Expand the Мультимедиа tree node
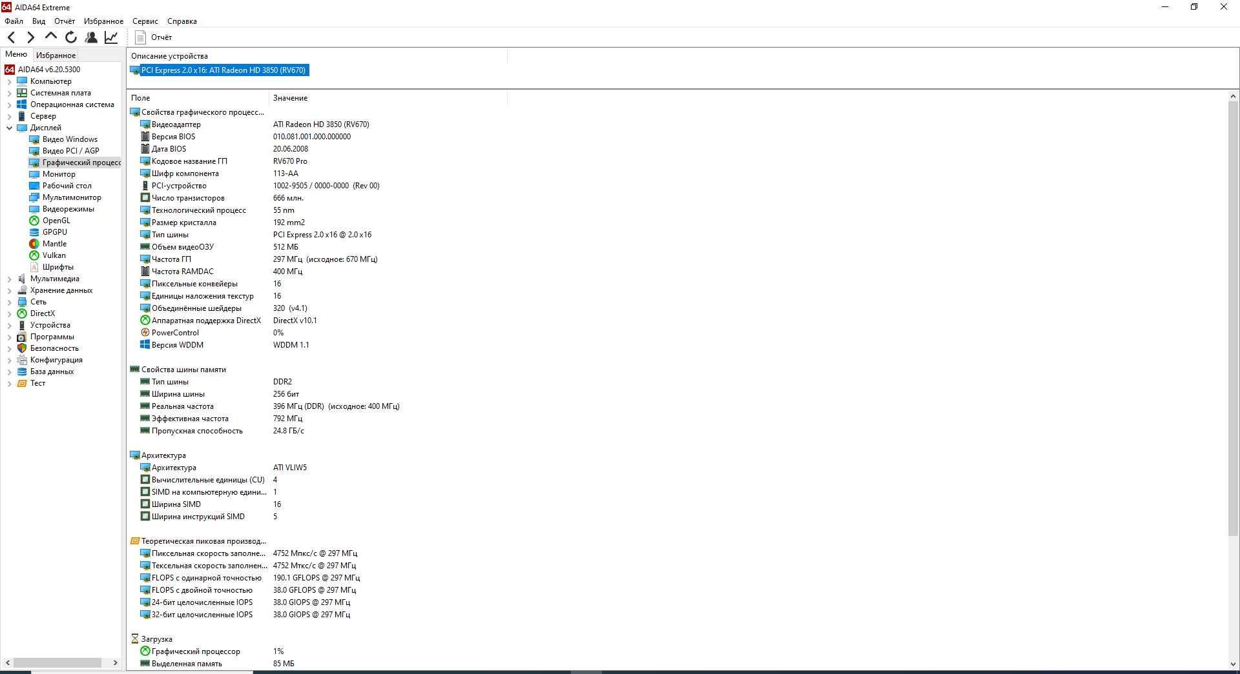Viewport: 1240px width, 674px height. point(9,279)
